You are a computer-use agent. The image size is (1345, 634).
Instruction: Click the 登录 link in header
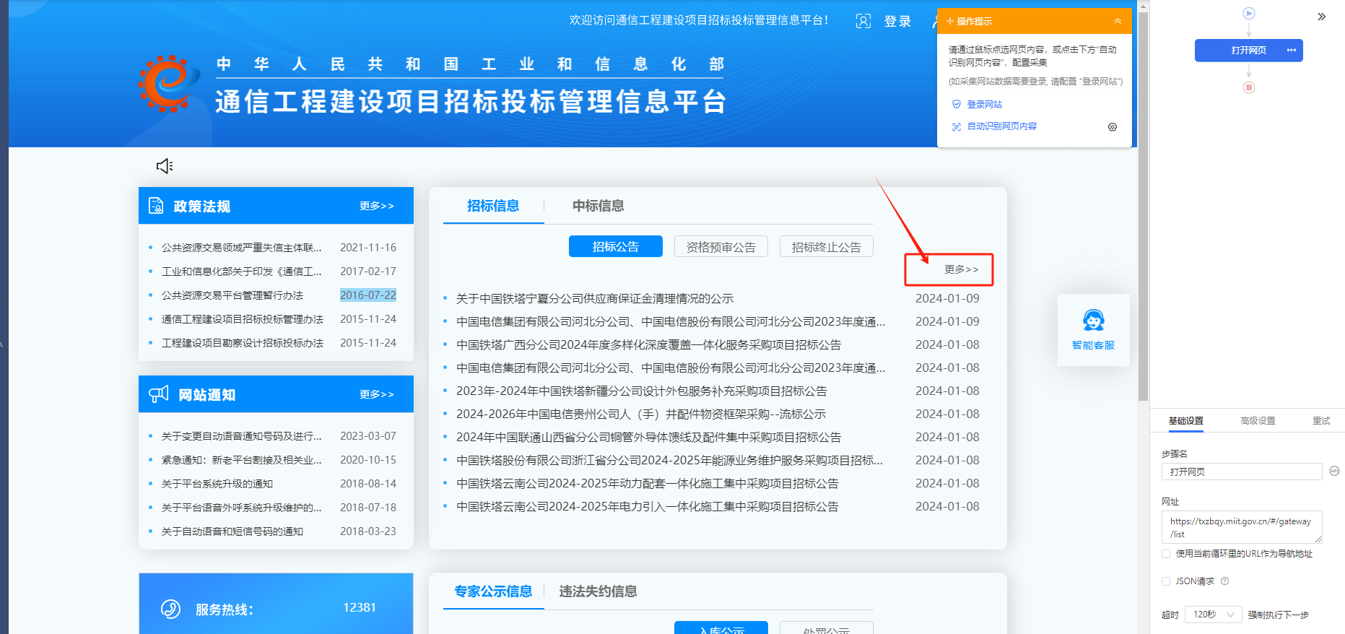coord(897,22)
